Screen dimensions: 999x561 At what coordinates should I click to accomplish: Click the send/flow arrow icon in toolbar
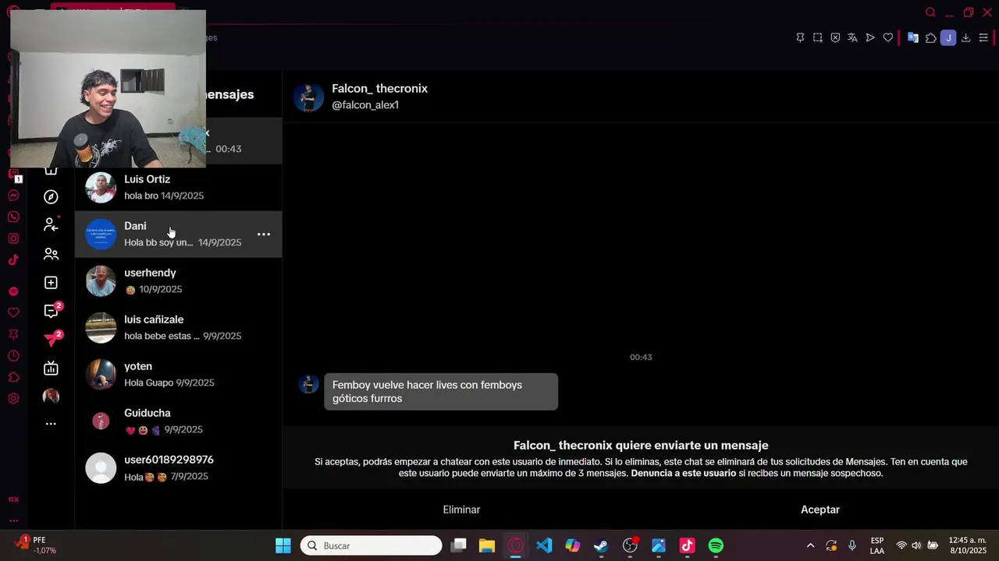(870, 37)
